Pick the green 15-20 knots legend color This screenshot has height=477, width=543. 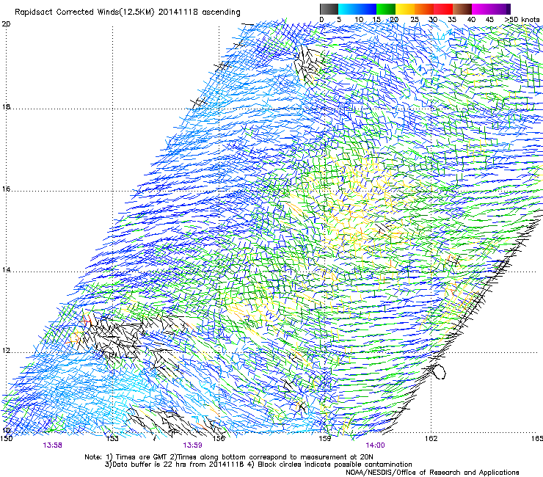pos(386,9)
